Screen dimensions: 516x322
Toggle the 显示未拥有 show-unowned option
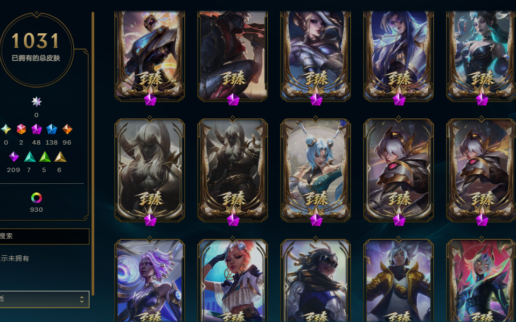tap(15, 259)
